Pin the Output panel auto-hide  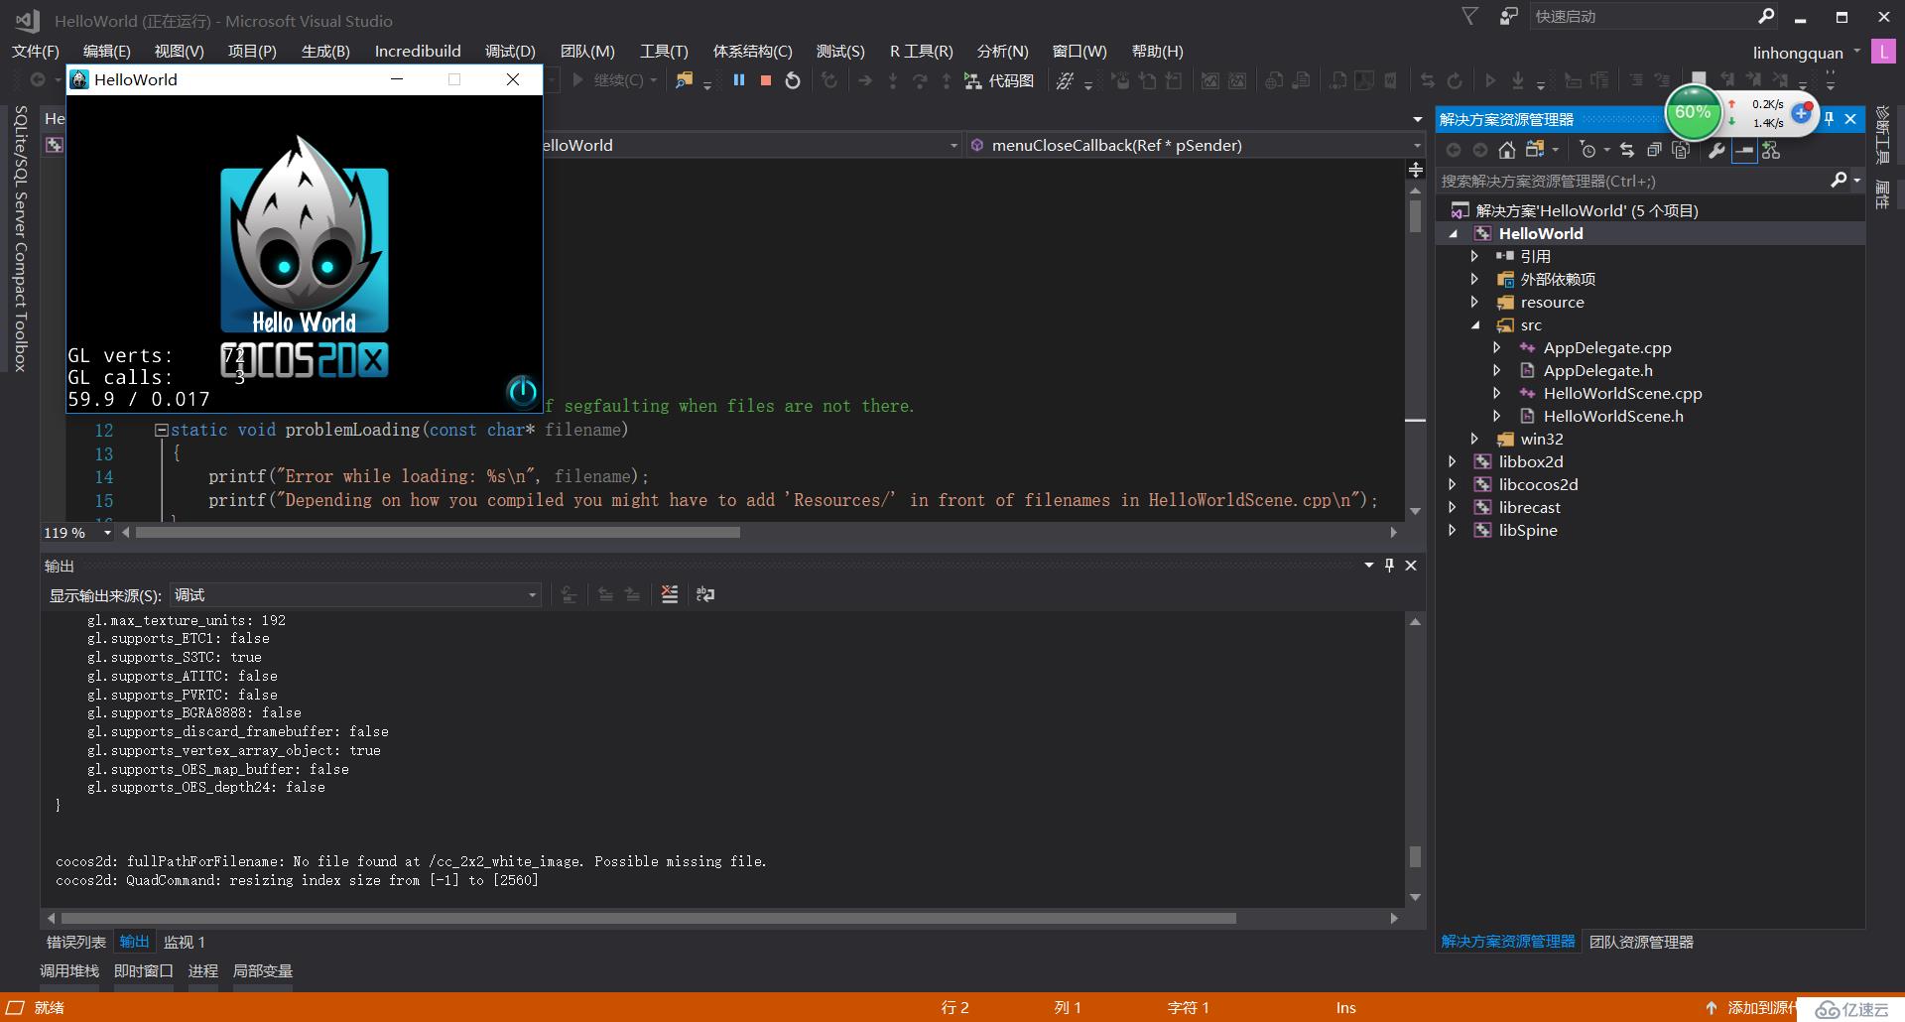click(x=1389, y=565)
